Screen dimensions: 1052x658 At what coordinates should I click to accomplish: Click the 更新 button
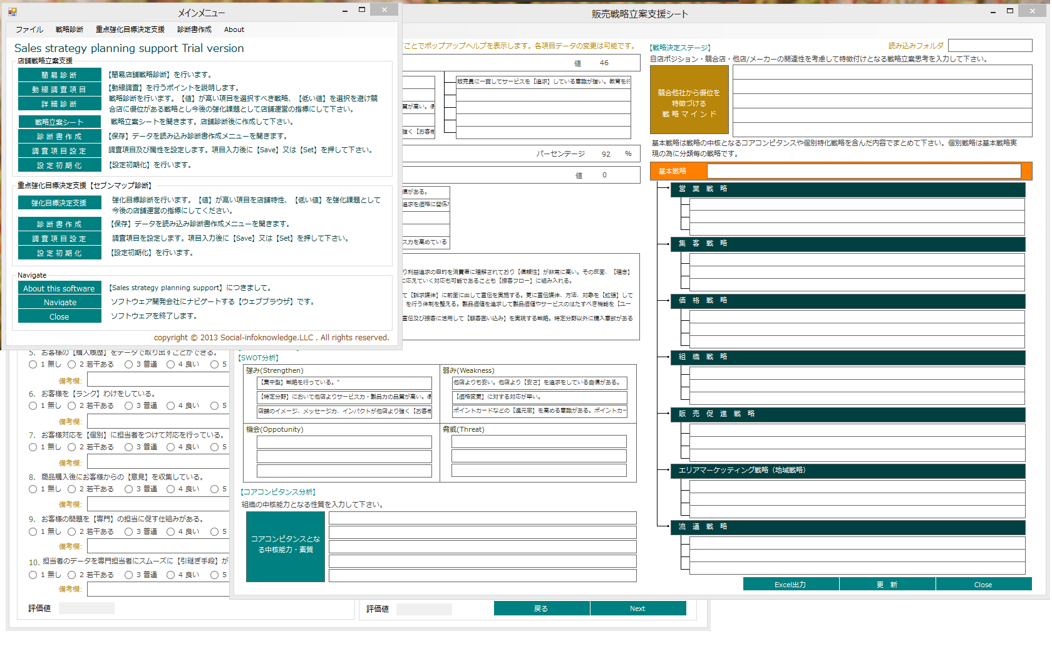[887, 585]
